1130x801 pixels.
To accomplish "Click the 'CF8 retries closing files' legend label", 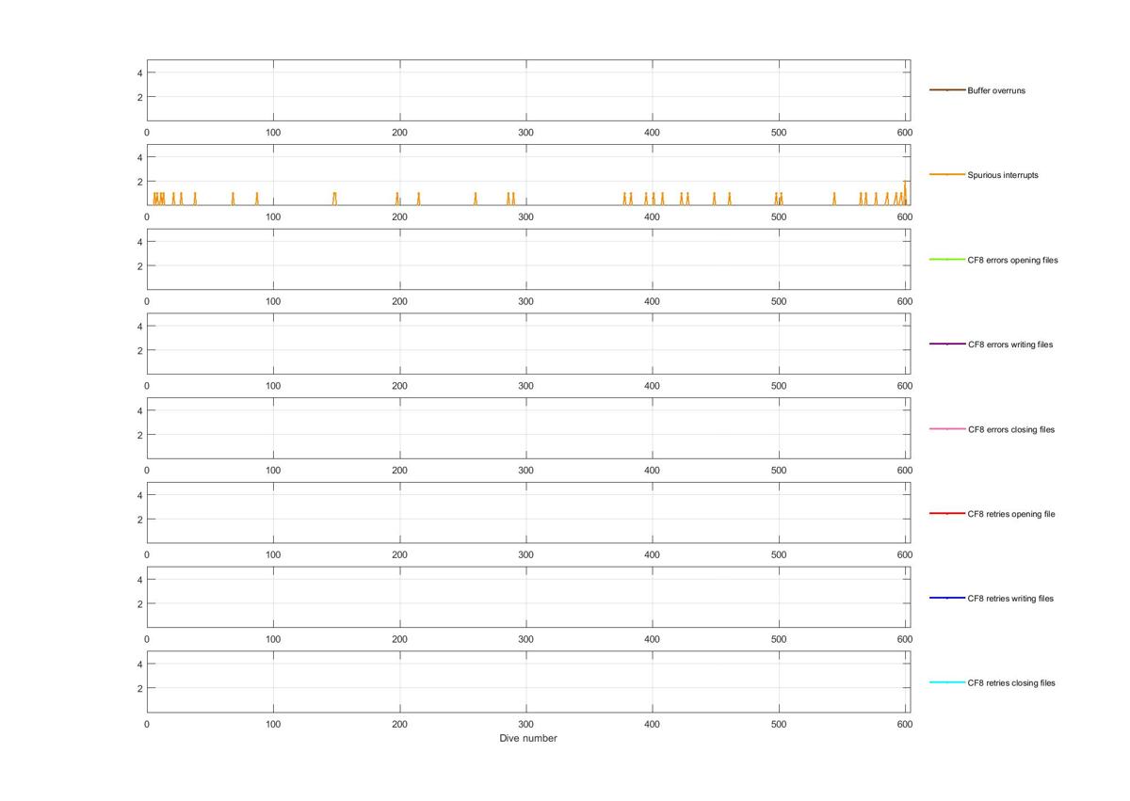I will [x=1011, y=683].
